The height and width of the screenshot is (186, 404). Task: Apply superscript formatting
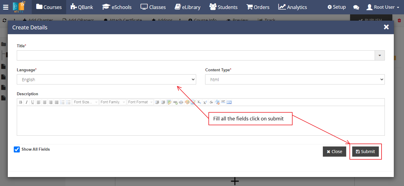click(205, 102)
